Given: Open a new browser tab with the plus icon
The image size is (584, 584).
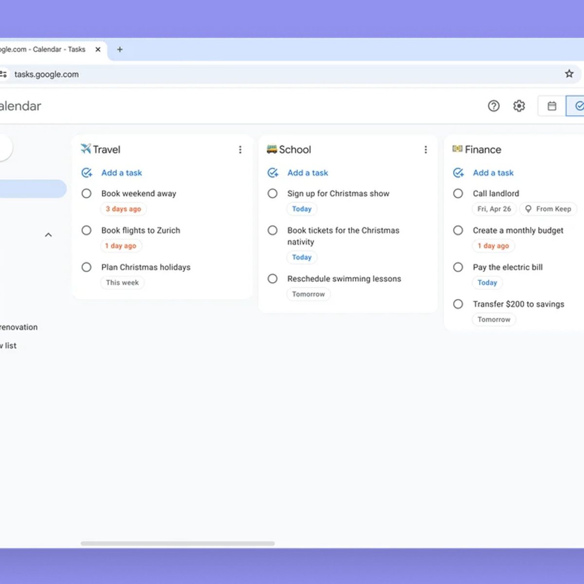Looking at the screenshot, I should point(120,50).
